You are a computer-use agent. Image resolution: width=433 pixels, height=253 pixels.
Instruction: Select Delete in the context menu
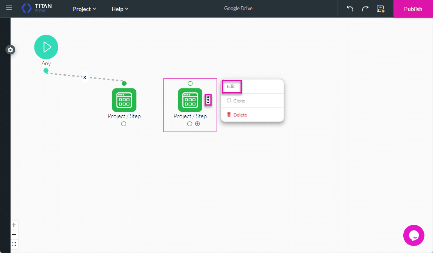coord(240,115)
